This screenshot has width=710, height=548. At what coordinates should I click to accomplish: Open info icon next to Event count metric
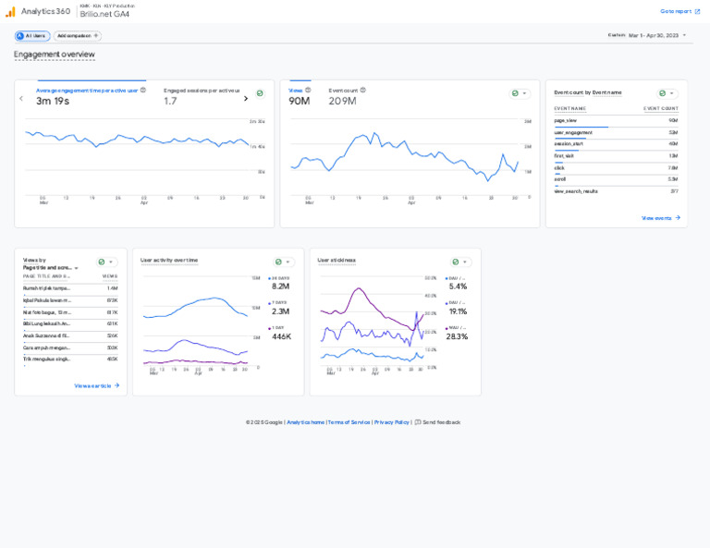[362, 90]
